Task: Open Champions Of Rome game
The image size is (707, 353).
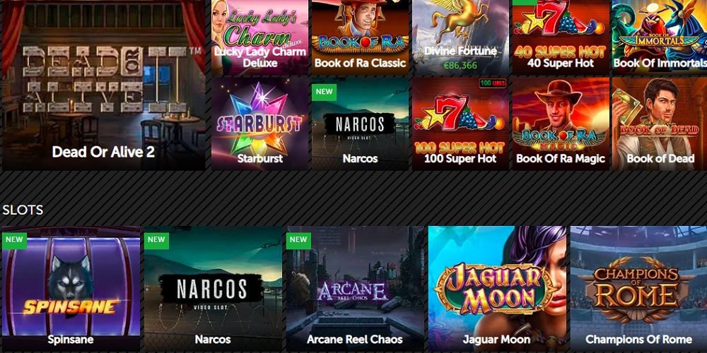Action: [638, 289]
